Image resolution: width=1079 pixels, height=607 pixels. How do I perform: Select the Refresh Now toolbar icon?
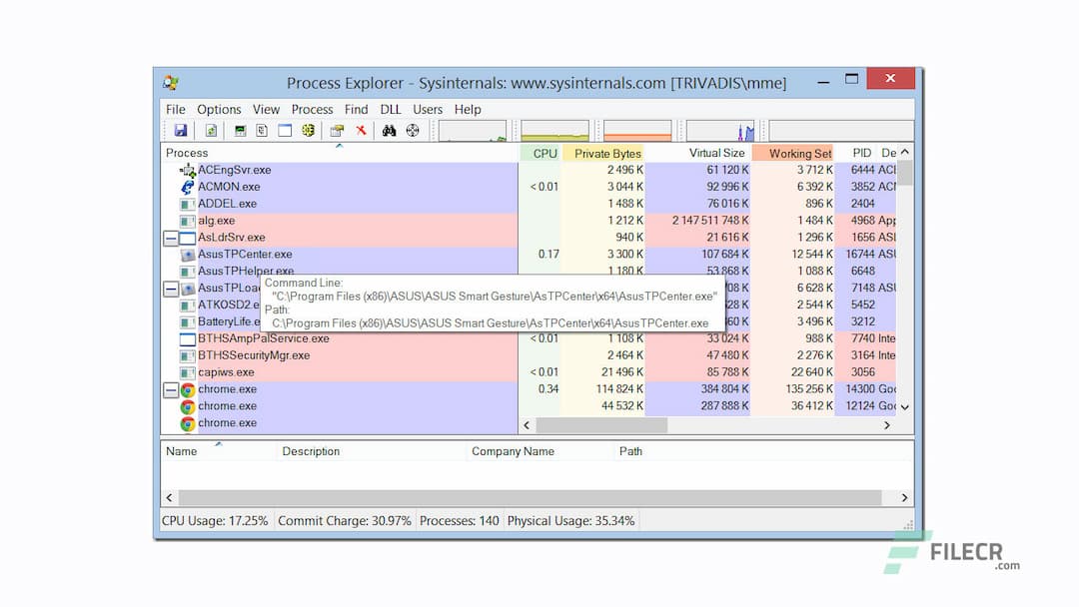(x=212, y=130)
